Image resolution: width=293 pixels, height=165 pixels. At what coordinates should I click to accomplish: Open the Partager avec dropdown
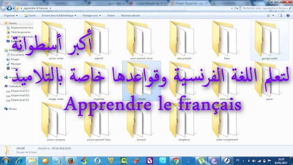tap(92, 16)
